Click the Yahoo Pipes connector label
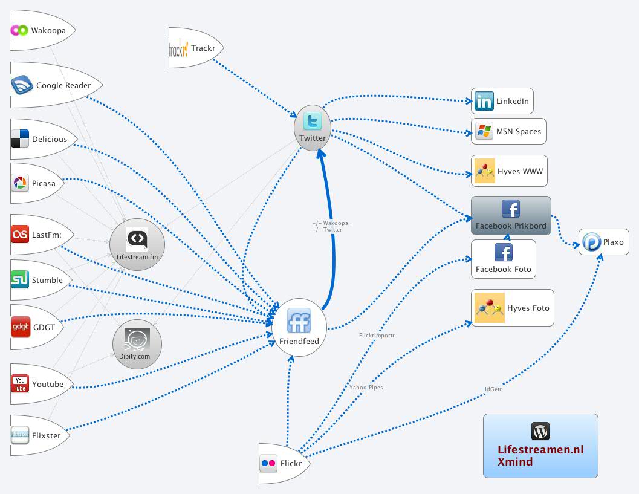Screen dimensions: 639x494 click(x=366, y=387)
